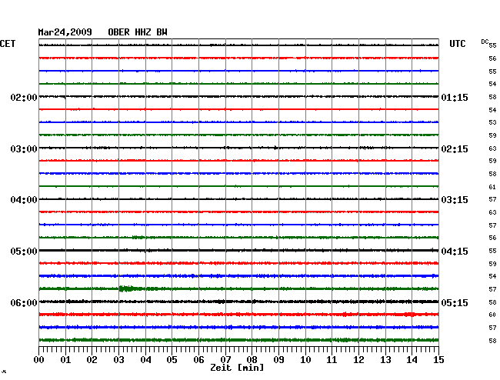Select minute tick label 15
The image size is (500, 380).
click(x=438, y=360)
